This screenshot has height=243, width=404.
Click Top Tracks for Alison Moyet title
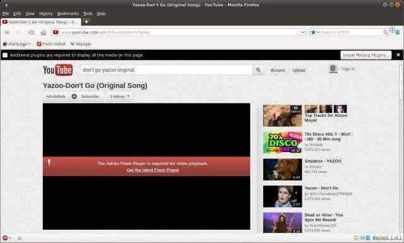coord(326,118)
